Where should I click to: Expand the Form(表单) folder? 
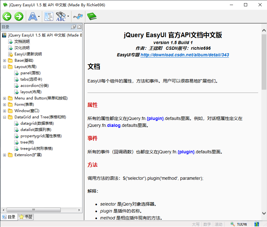[5, 105]
